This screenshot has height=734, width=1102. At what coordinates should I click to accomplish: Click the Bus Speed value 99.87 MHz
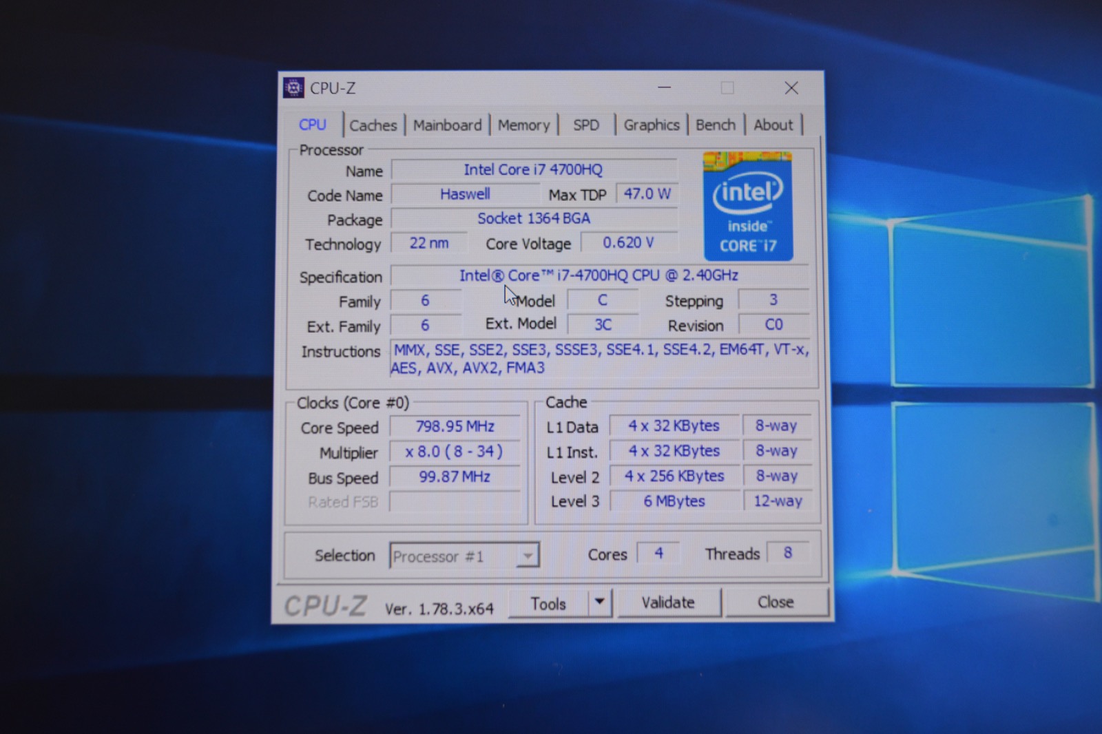point(455,476)
